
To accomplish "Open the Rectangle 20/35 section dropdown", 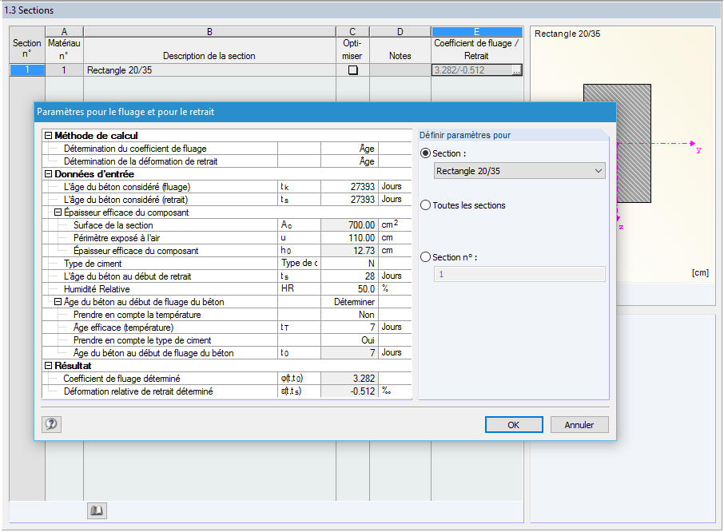I will pos(519,171).
